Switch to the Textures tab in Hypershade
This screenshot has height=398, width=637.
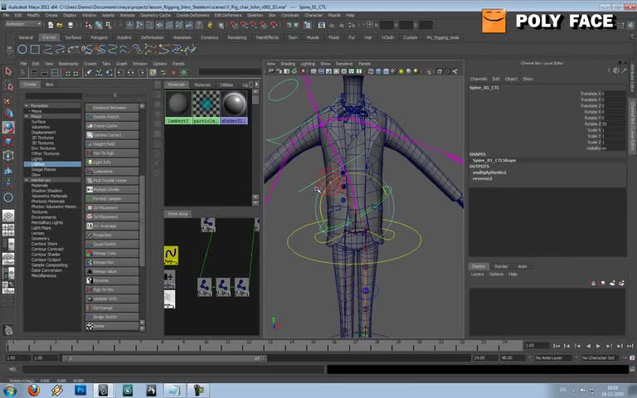[x=202, y=85]
